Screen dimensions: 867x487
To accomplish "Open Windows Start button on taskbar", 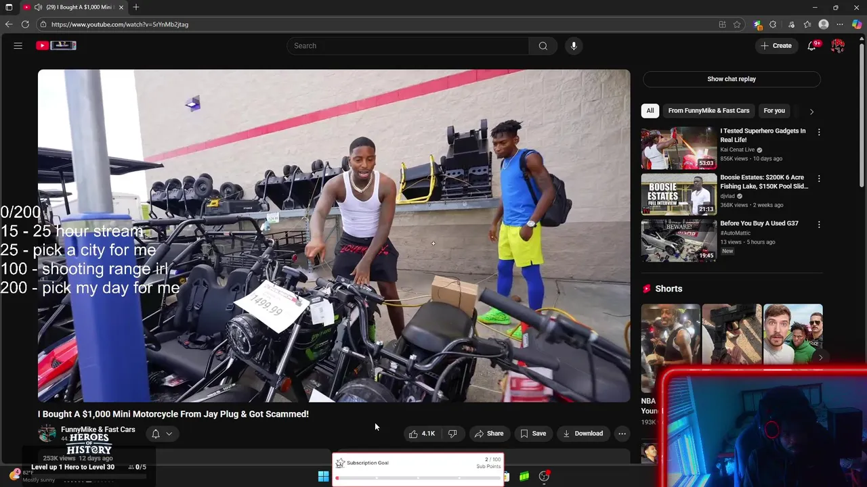I will point(323,476).
